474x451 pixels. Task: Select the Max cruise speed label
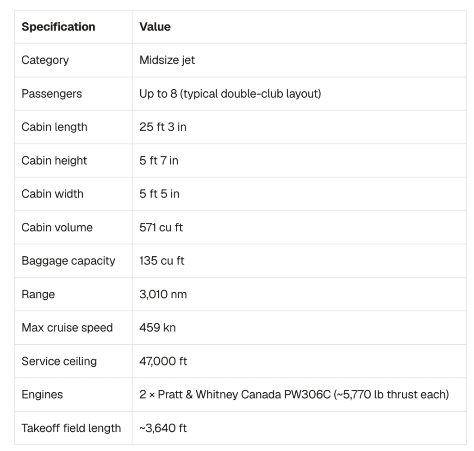[67, 328]
